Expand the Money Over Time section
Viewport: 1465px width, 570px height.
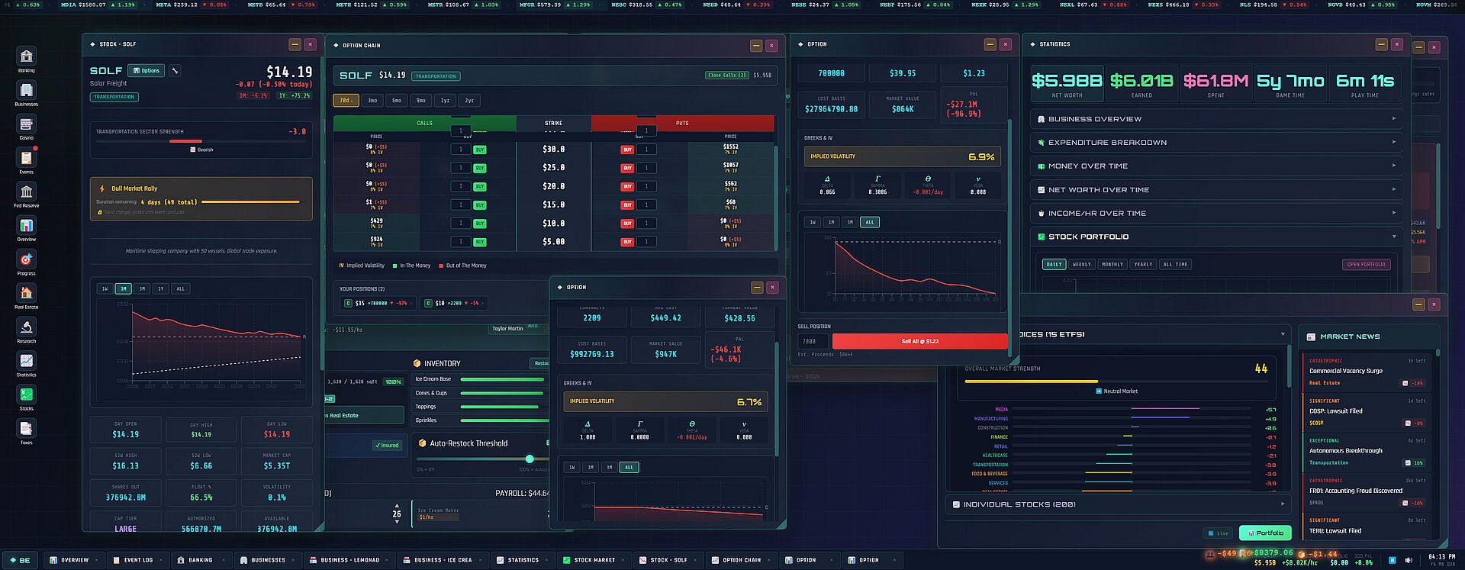[x=1218, y=166]
